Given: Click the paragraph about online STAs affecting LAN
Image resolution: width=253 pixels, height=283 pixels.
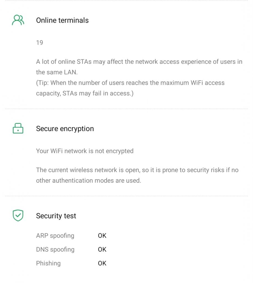Looking at the screenshot, I should point(139,67).
